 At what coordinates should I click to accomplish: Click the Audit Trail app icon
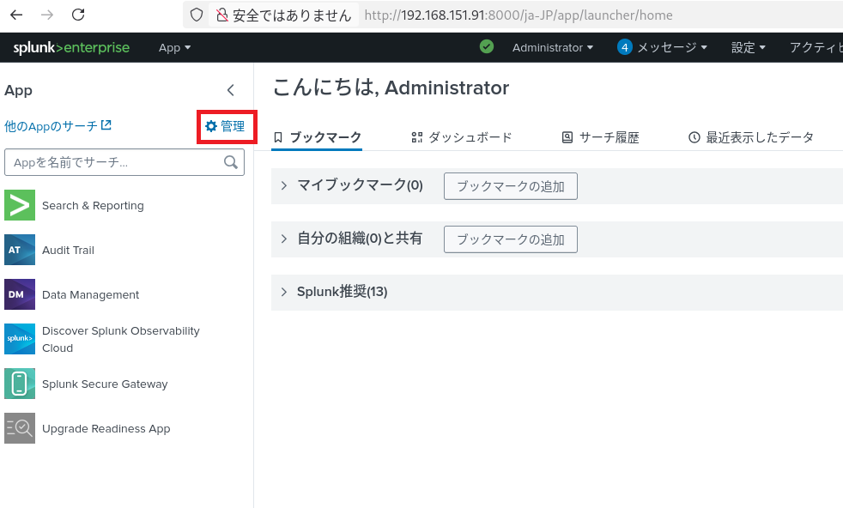coord(20,251)
